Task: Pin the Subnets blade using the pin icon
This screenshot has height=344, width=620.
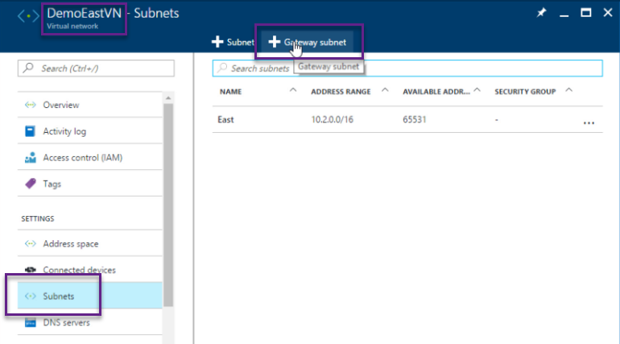Action: (x=540, y=13)
